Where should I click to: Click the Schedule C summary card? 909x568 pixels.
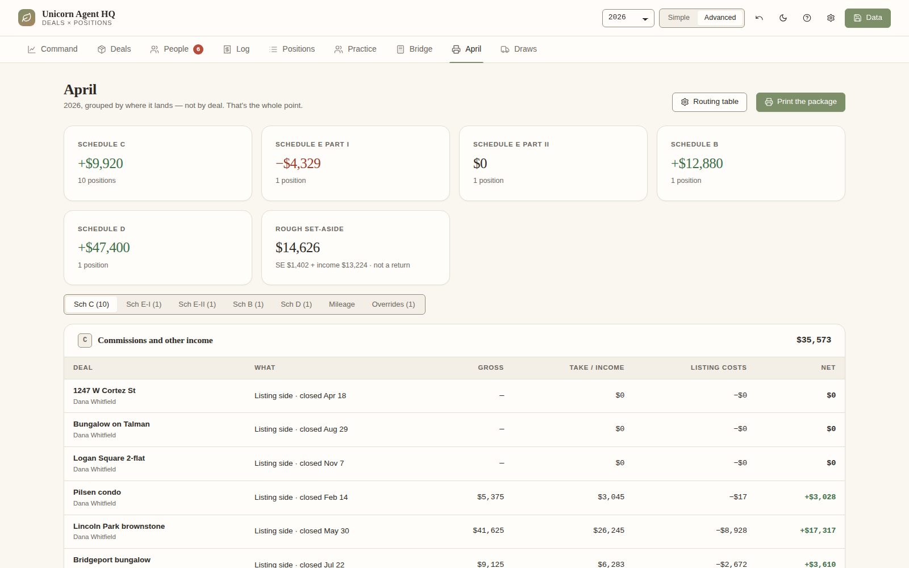pos(158,164)
